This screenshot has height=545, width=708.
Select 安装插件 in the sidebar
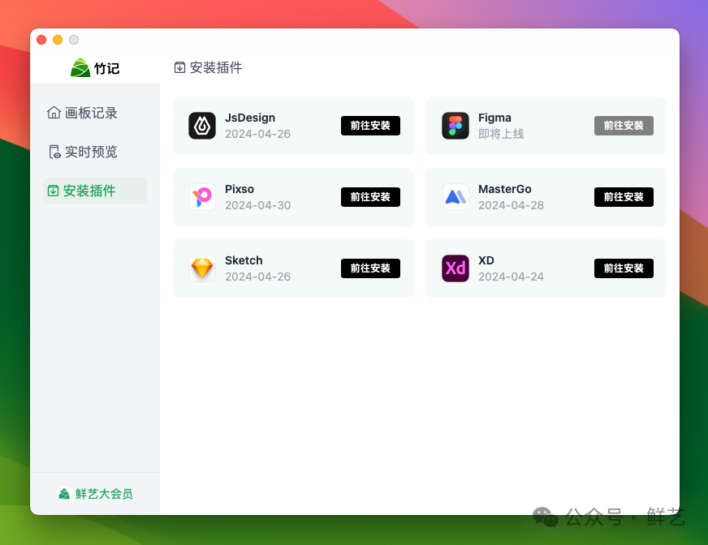pyautogui.click(x=95, y=191)
